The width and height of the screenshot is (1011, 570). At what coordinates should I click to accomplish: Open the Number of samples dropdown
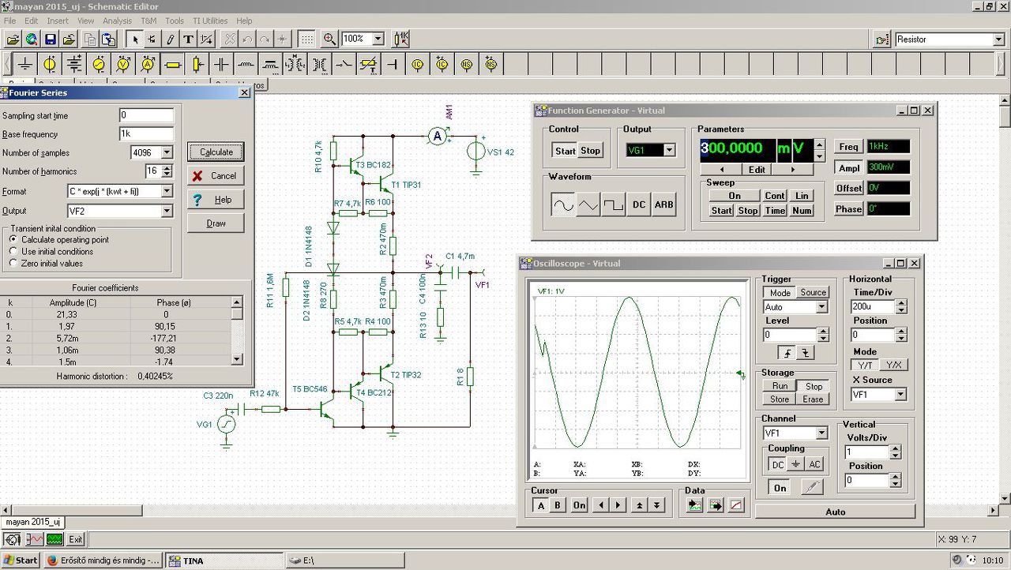pos(167,152)
